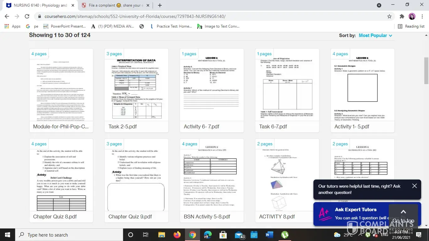
Task: Switch to the File a complaint tab
Action: click(116, 5)
